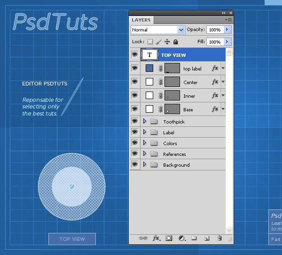Select the Base layer vector mask thumbnail
This screenshot has width=282, height=255.
click(x=172, y=109)
